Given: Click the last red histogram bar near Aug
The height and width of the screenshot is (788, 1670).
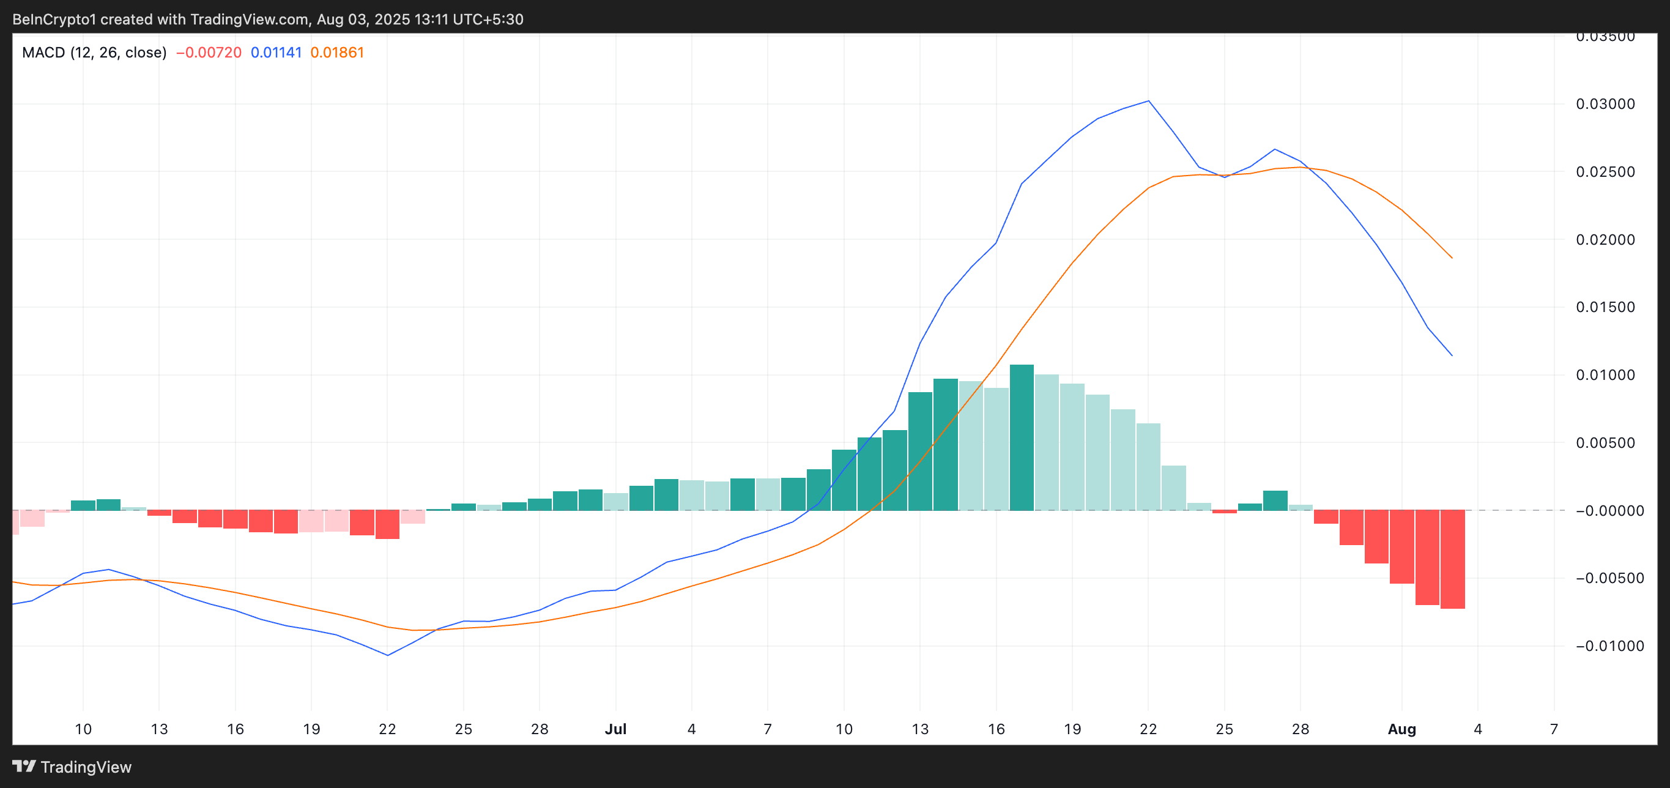Looking at the screenshot, I should click(x=1452, y=559).
